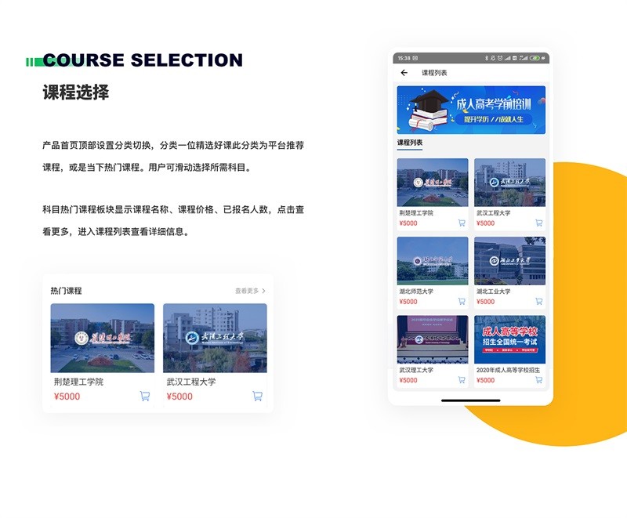The image size is (627, 518).
Task: Select the 课程列表 tab under the banner
Action: click(410, 143)
